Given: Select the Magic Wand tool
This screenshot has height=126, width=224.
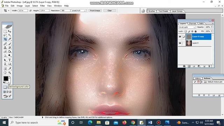Looking at the screenshot, I should (x=9, y=35).
